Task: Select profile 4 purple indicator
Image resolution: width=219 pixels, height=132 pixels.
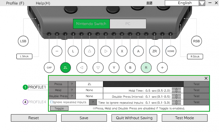Action: point(25,102)
